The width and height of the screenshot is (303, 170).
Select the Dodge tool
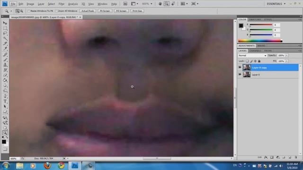click(5, 91)
